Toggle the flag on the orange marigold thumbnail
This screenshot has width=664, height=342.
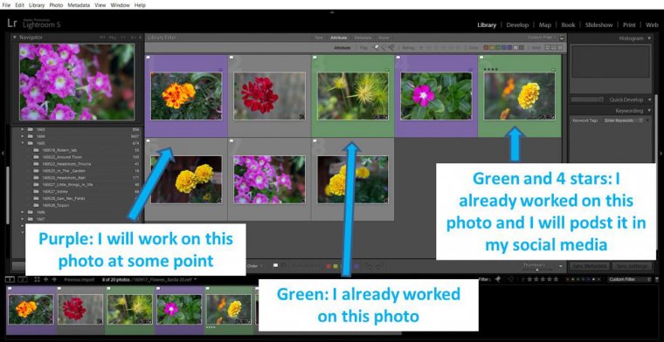[149, 57]
